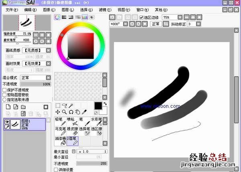
Task: Clear the current layer with eraser icon
Action: click(x=23, y=114)
